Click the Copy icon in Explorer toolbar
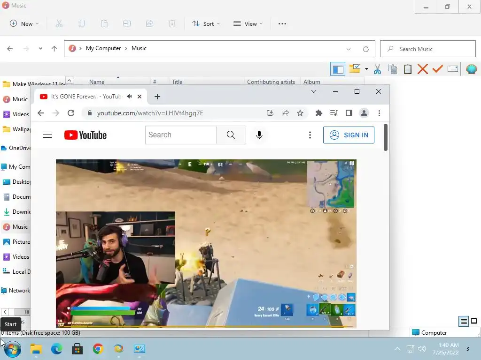The width and height of the screenshot is (481, 360). point(82,23)
